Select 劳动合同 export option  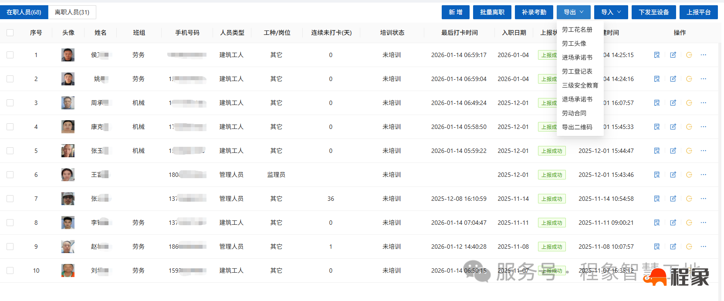pyautogui.click(x=574, y=113)
